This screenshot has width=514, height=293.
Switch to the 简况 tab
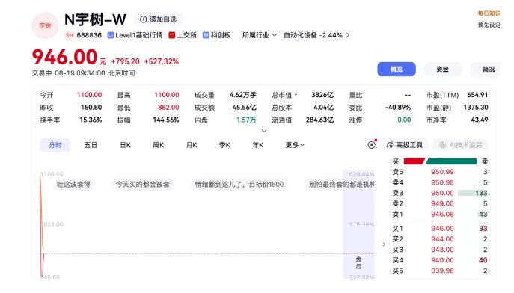tap(485, 69)
